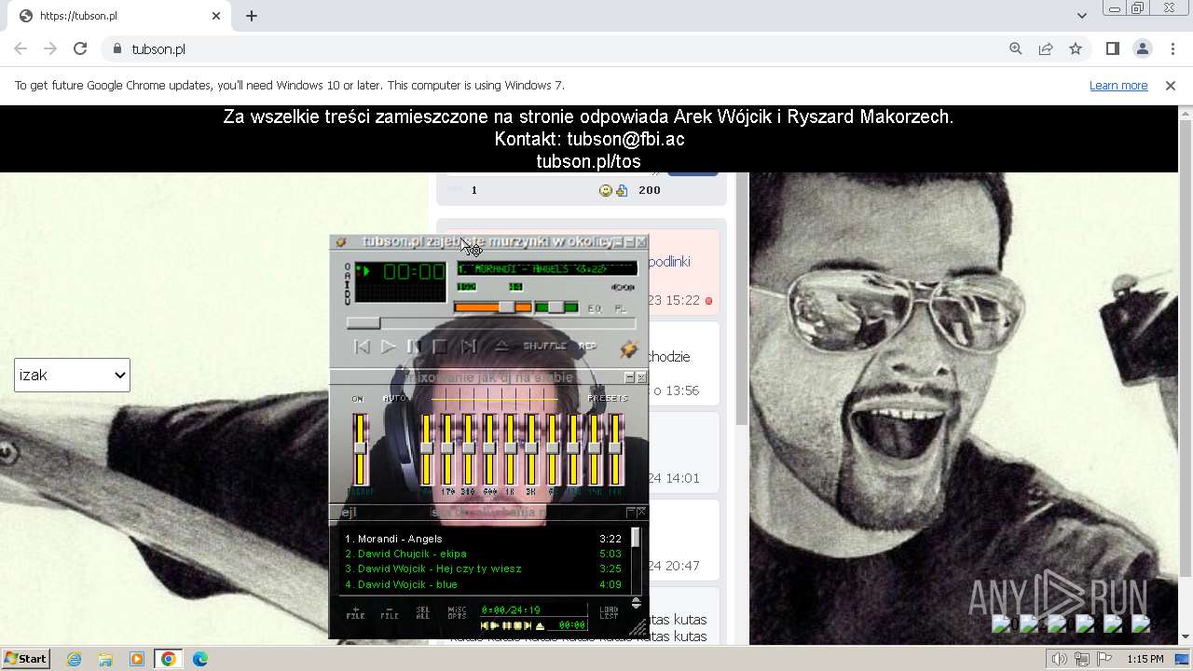The height and width of the screenshot is (671, 1193).
Task: Toggle the EQ equalizer window button
Action: click(595, 308)
